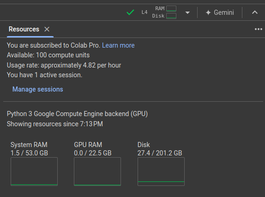This screenshot has width=265, height=197.
Task: Click the Available 100 compute units text
Action: 48,55
